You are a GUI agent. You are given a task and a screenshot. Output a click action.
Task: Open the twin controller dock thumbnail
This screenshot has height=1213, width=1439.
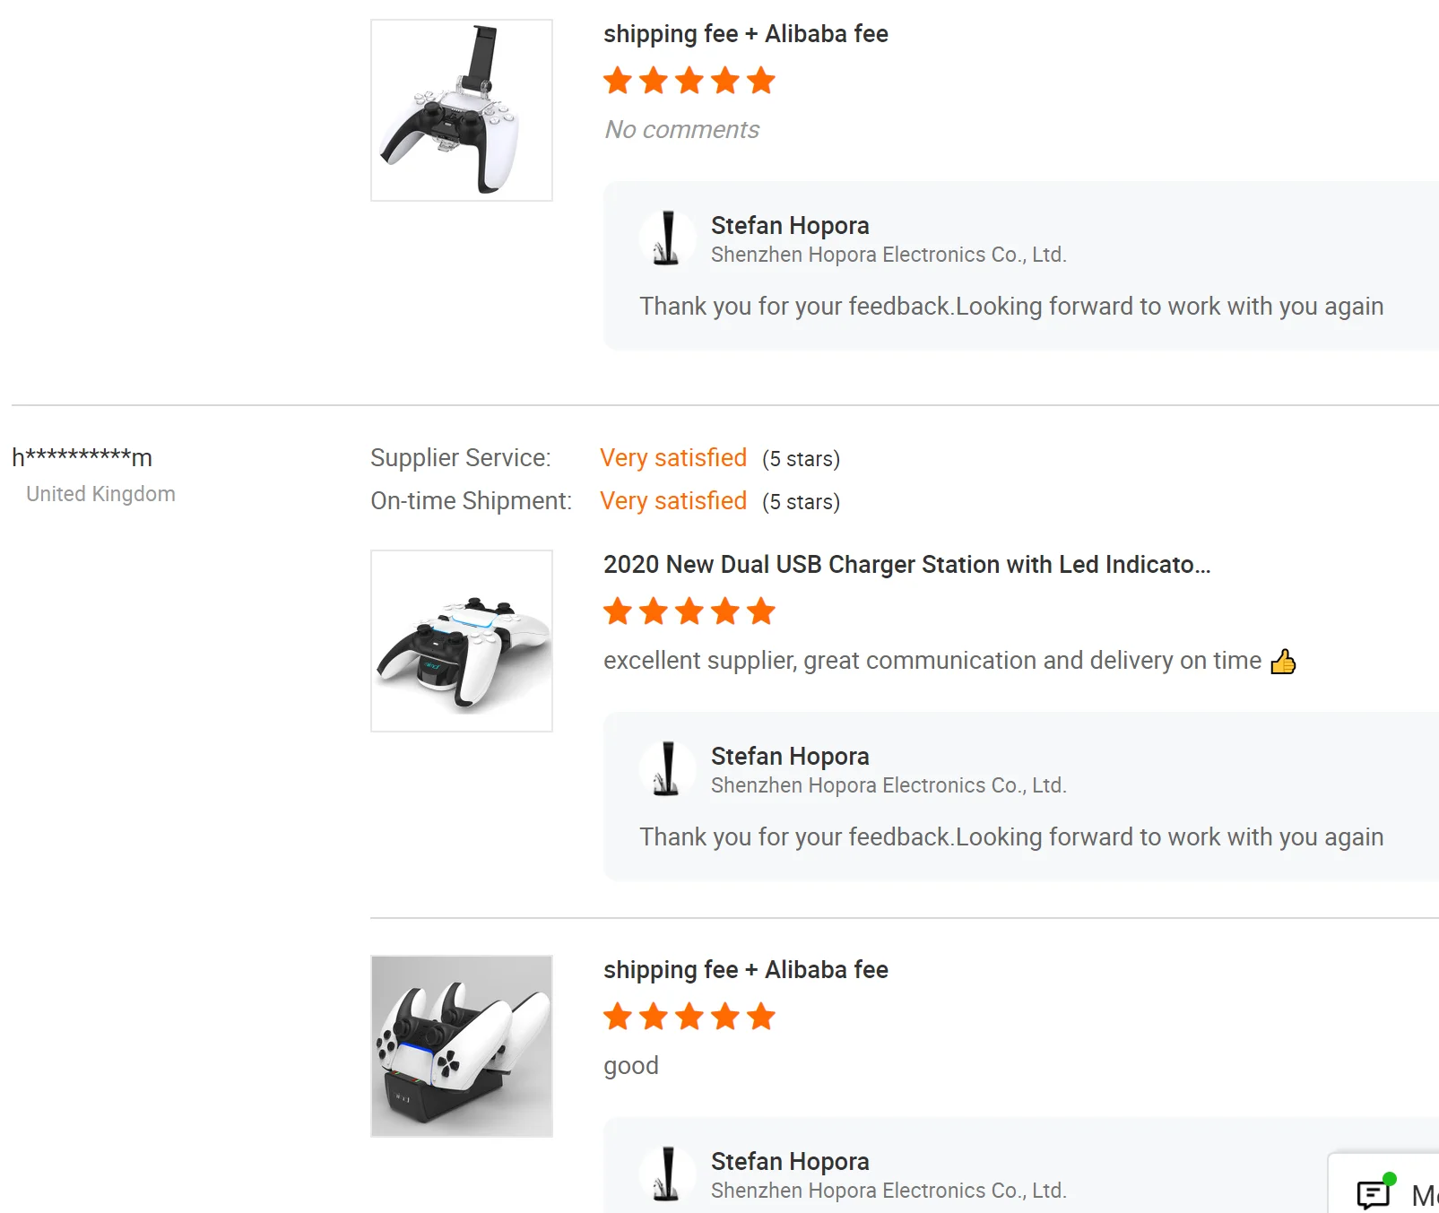(461, 1046)
